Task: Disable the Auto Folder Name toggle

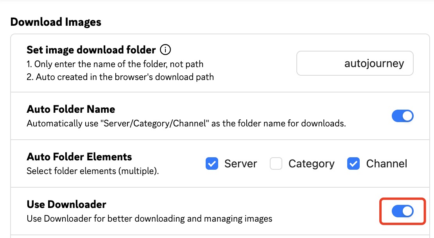Action: [402, 116]
